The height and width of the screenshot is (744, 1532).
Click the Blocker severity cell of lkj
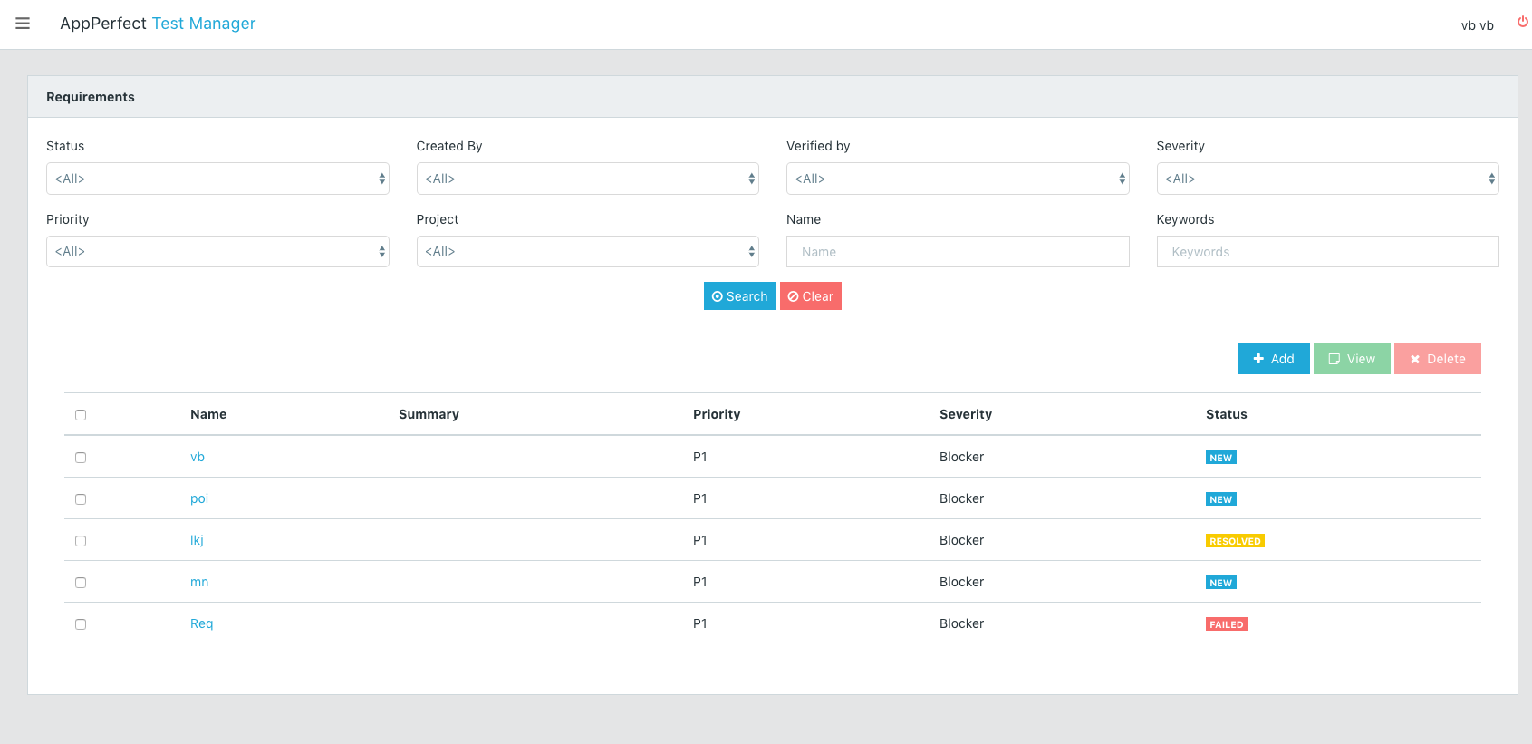[x=961, y=540]
